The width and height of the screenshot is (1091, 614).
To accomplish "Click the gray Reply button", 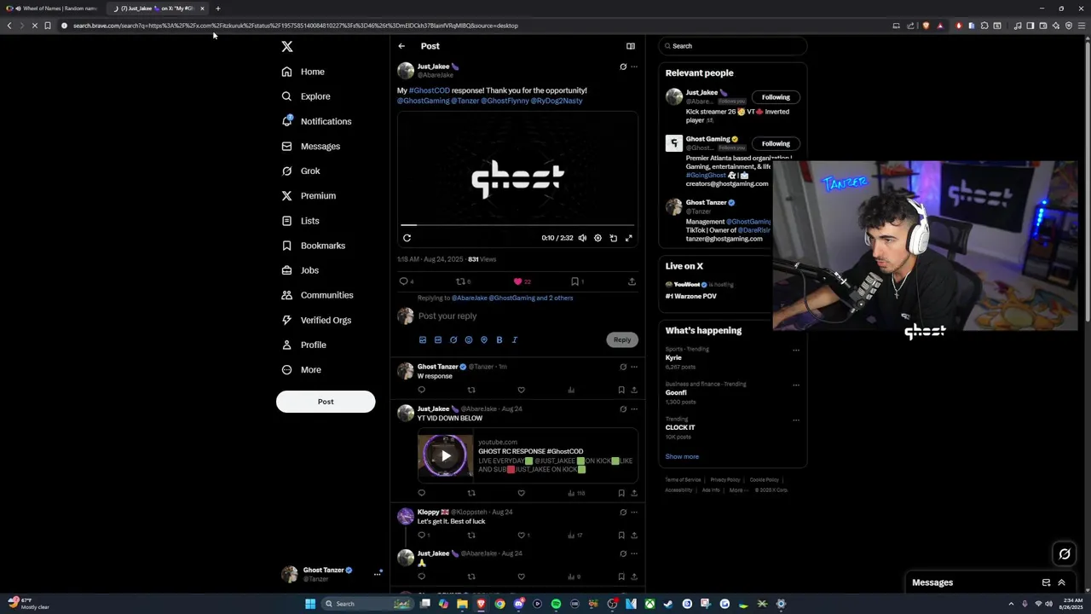I will point(622,340).
